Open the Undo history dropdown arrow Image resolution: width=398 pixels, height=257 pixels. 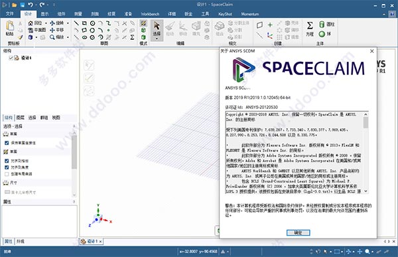click(36, 5)
